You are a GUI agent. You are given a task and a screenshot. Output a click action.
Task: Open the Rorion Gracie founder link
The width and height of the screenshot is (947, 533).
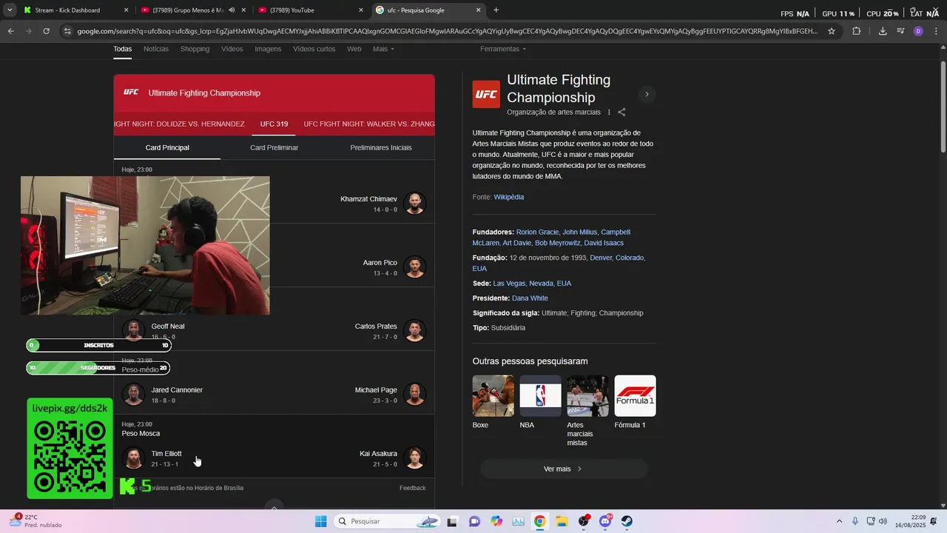(x=537, y=232)
